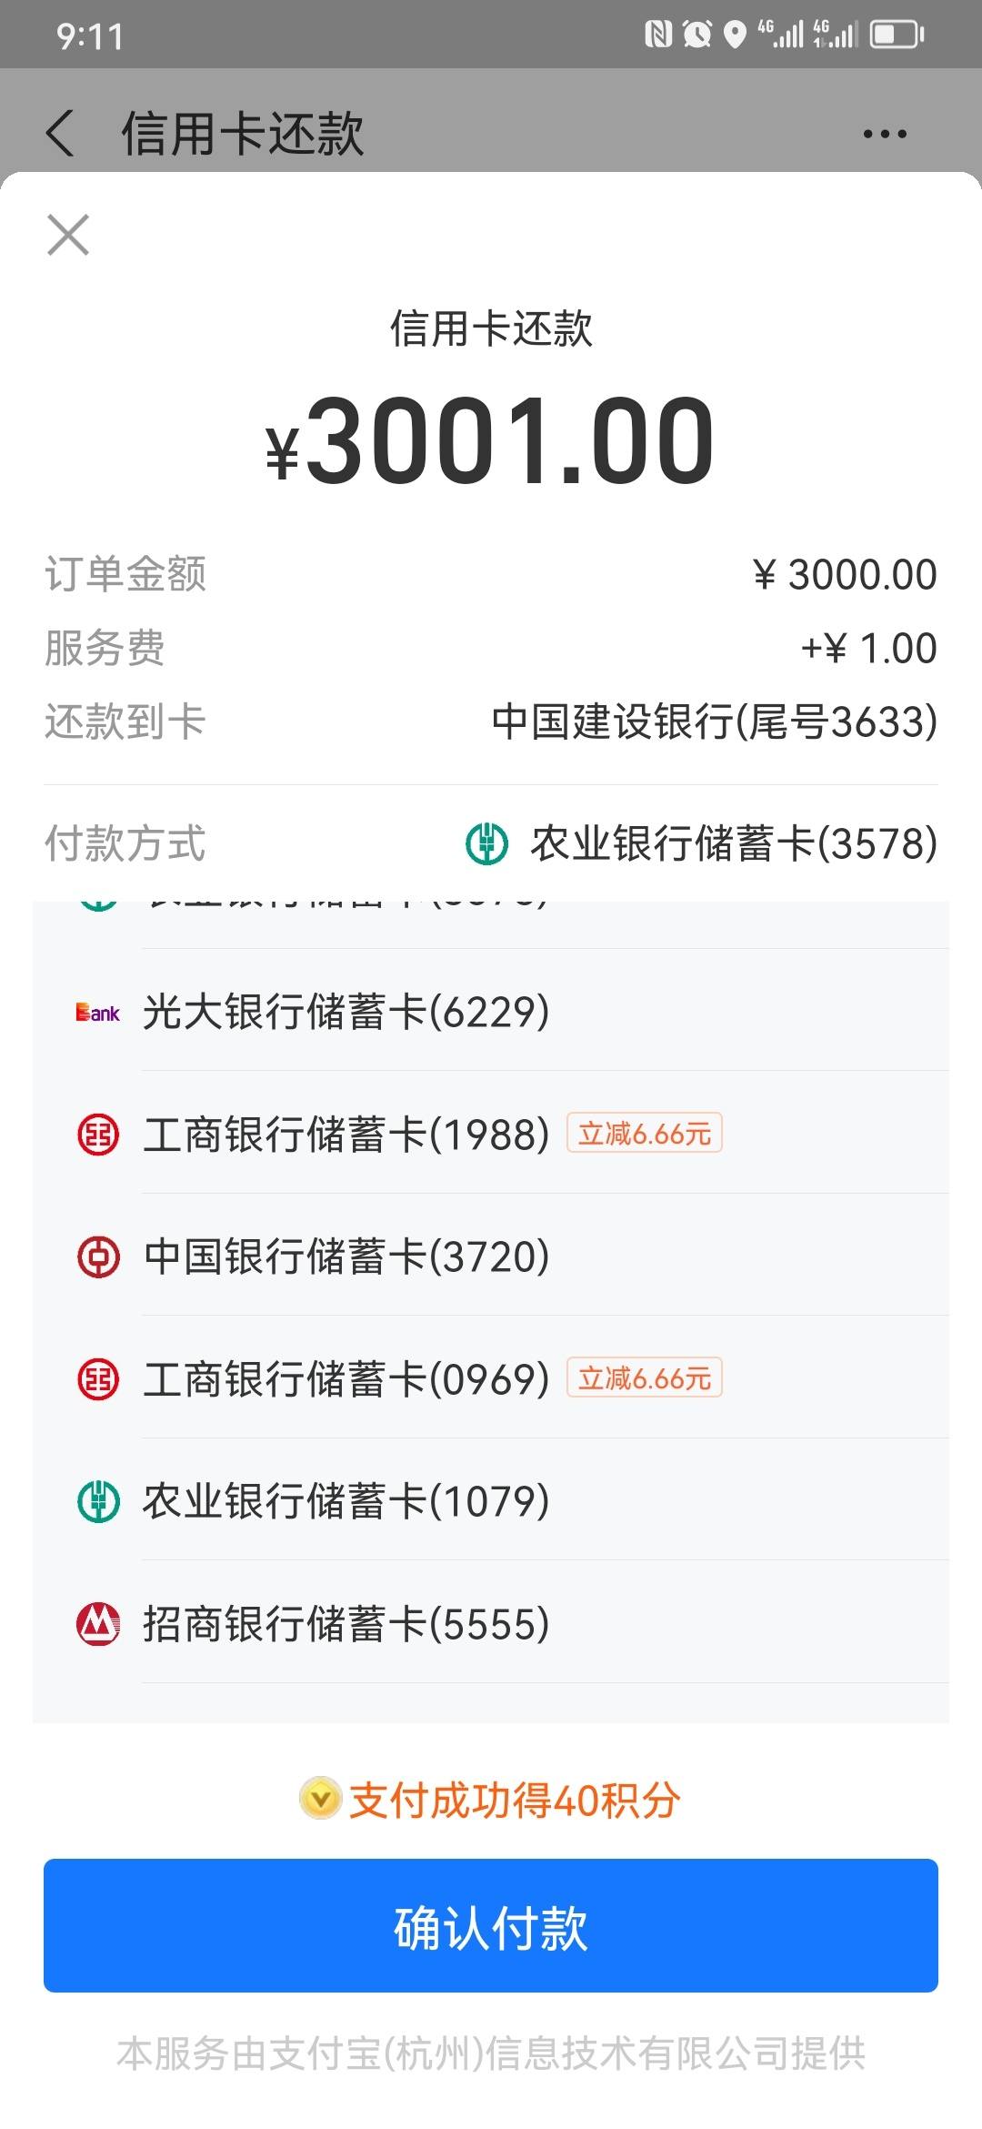The height and width of the screenshot is (2129, 982).
Task: Select 光大银行储蓄卡(6229) as payment card
Action: [x=491, y=1012]
